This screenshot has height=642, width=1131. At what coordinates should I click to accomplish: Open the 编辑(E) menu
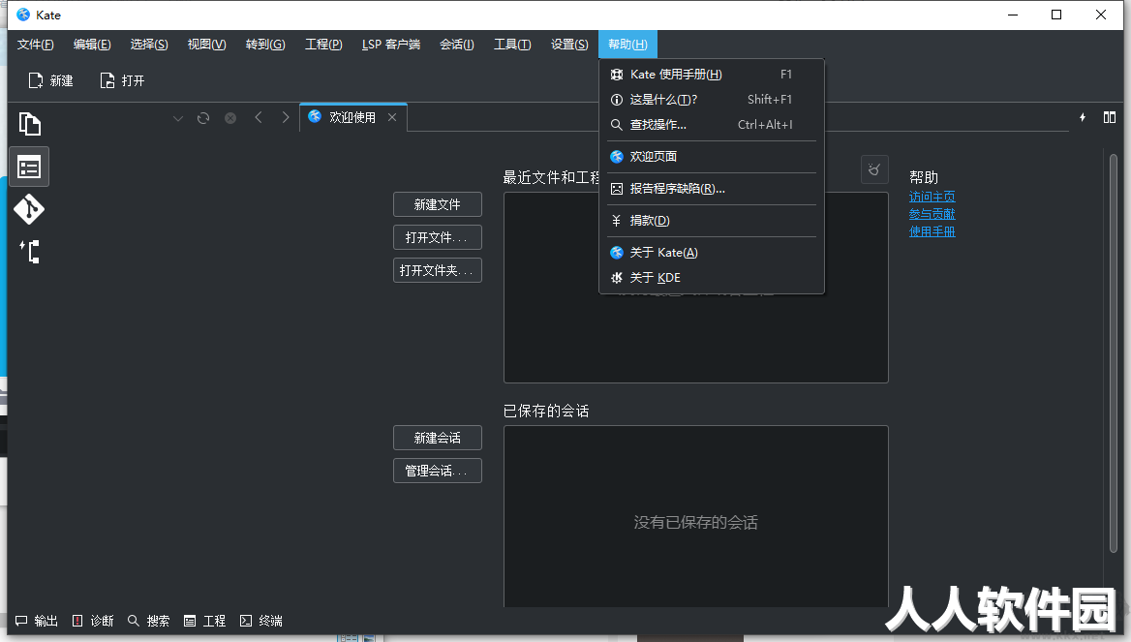[92, 44]
